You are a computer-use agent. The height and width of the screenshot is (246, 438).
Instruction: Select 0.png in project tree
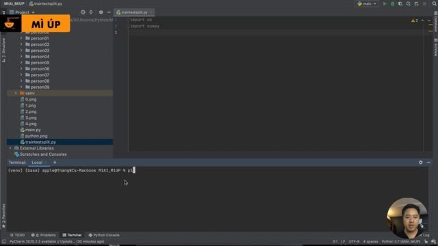coord(31,100)
